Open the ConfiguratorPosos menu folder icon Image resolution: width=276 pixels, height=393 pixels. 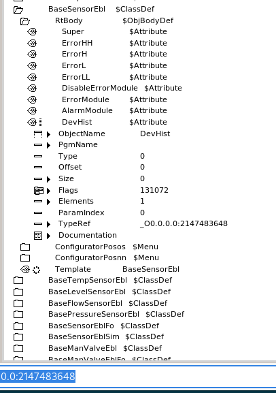click(25, 247)
